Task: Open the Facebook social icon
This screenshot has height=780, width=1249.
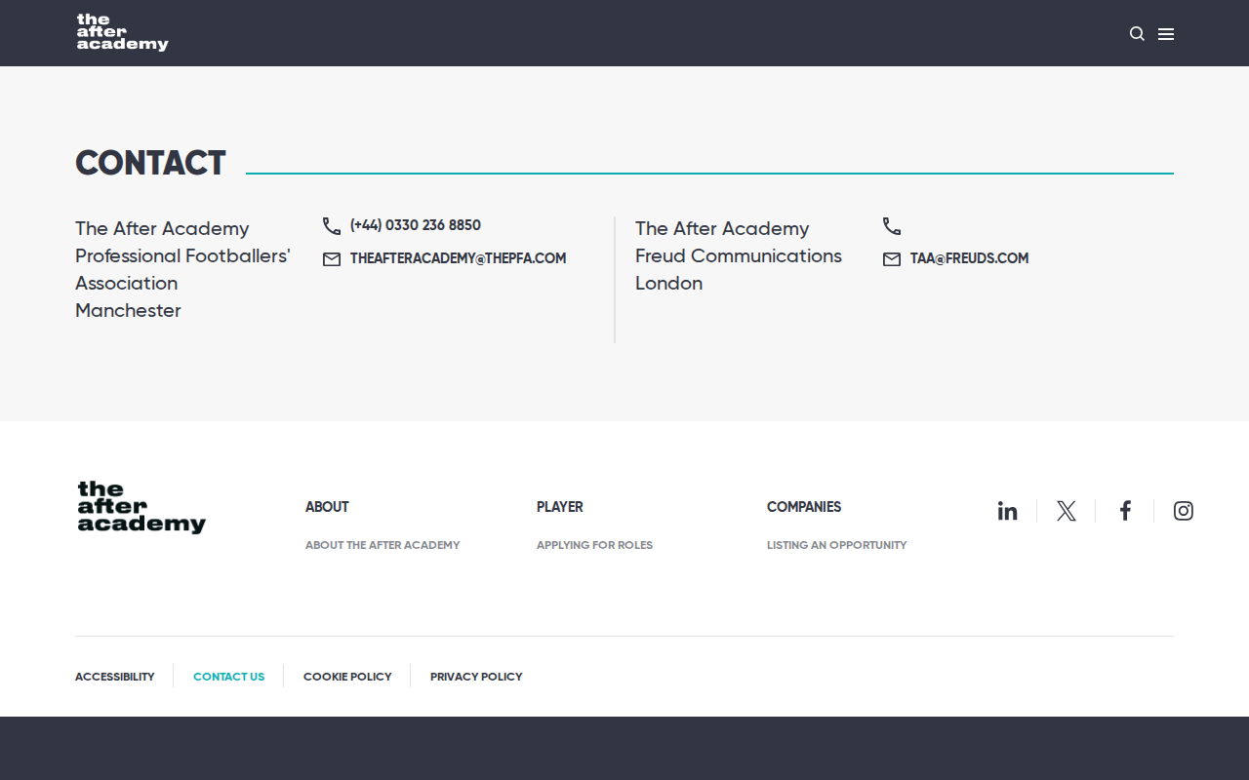Action: point(1125,511)
